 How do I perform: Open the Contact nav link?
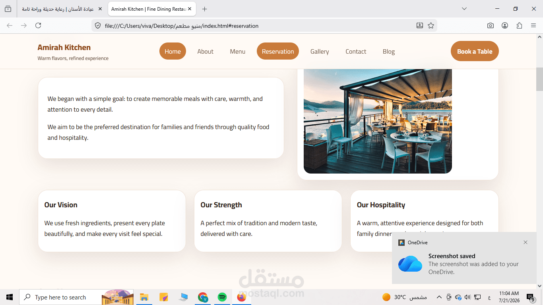click(356, 51)
